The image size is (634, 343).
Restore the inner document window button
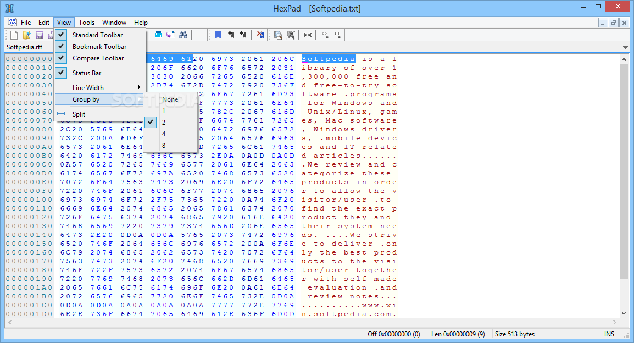pos(613,23)
